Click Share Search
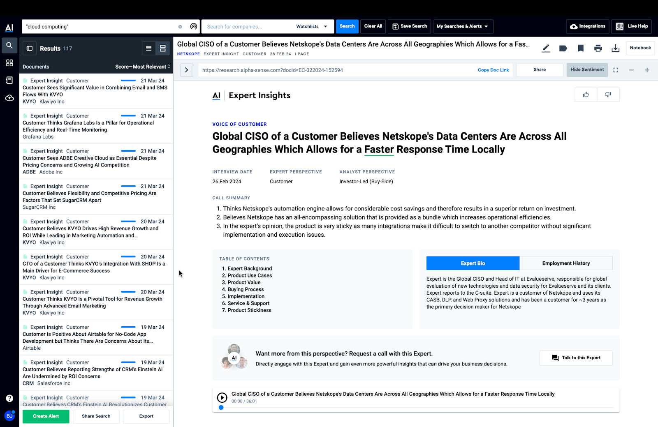 tap(96, 416)
